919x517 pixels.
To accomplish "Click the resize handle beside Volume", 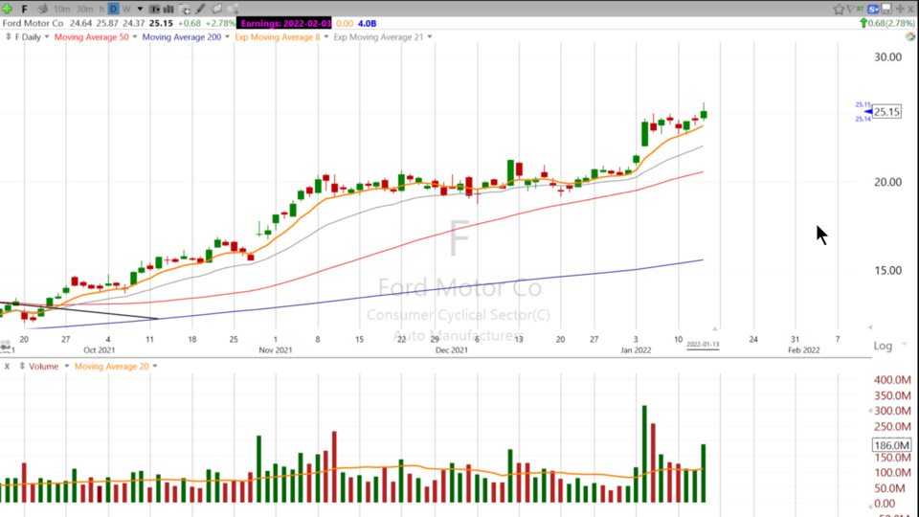I will click(22, 367).
